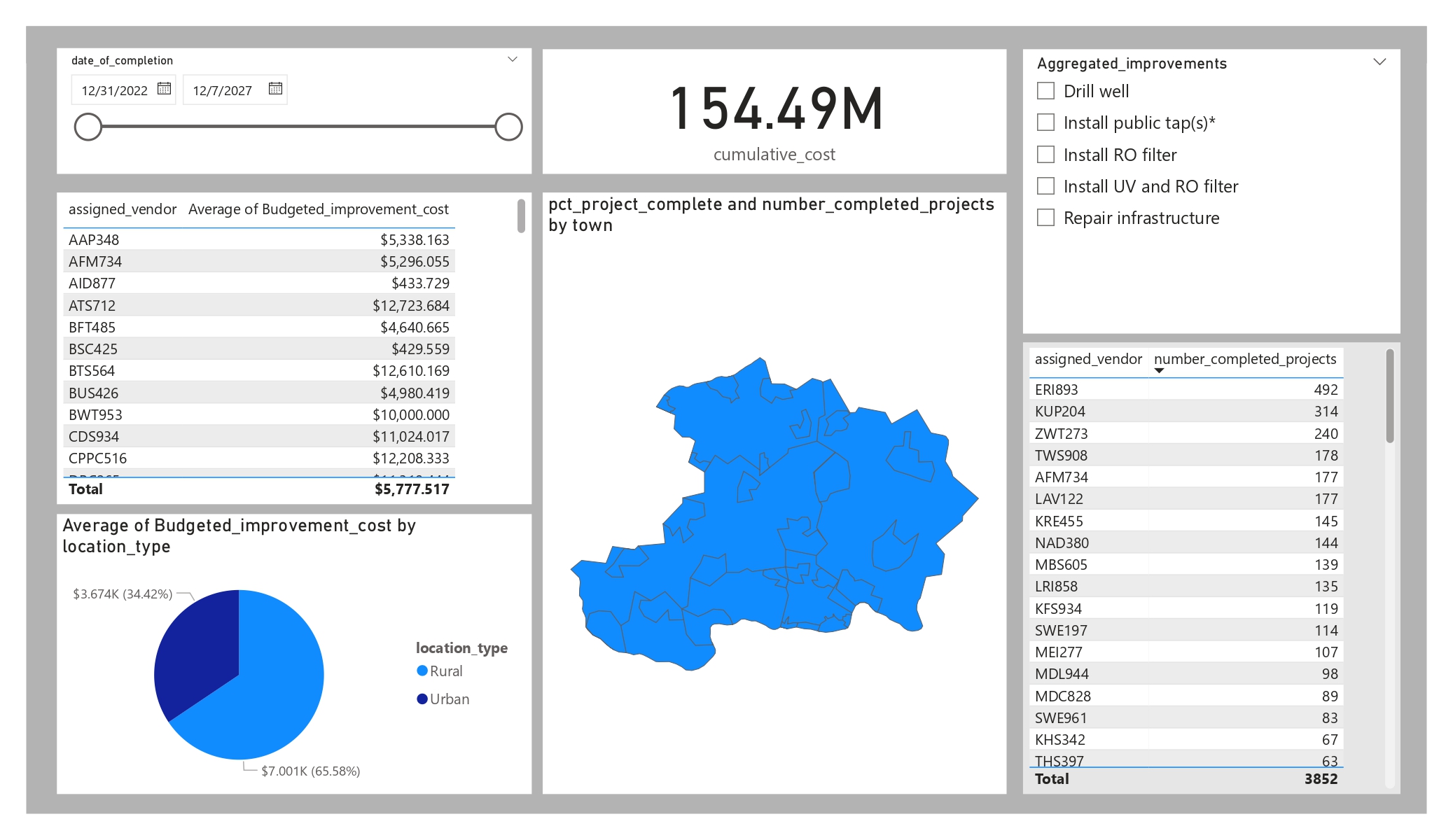
Task: Select the ERI893 row with 492 projects
Action: tap(1186, 389)
